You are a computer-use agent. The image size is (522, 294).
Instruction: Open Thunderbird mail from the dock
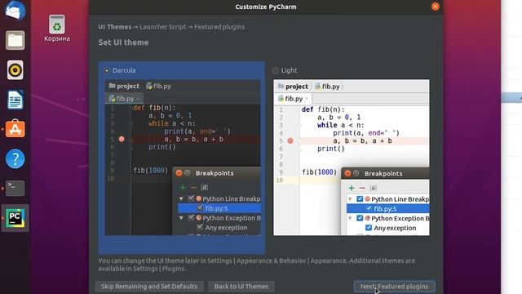[15, 10]
